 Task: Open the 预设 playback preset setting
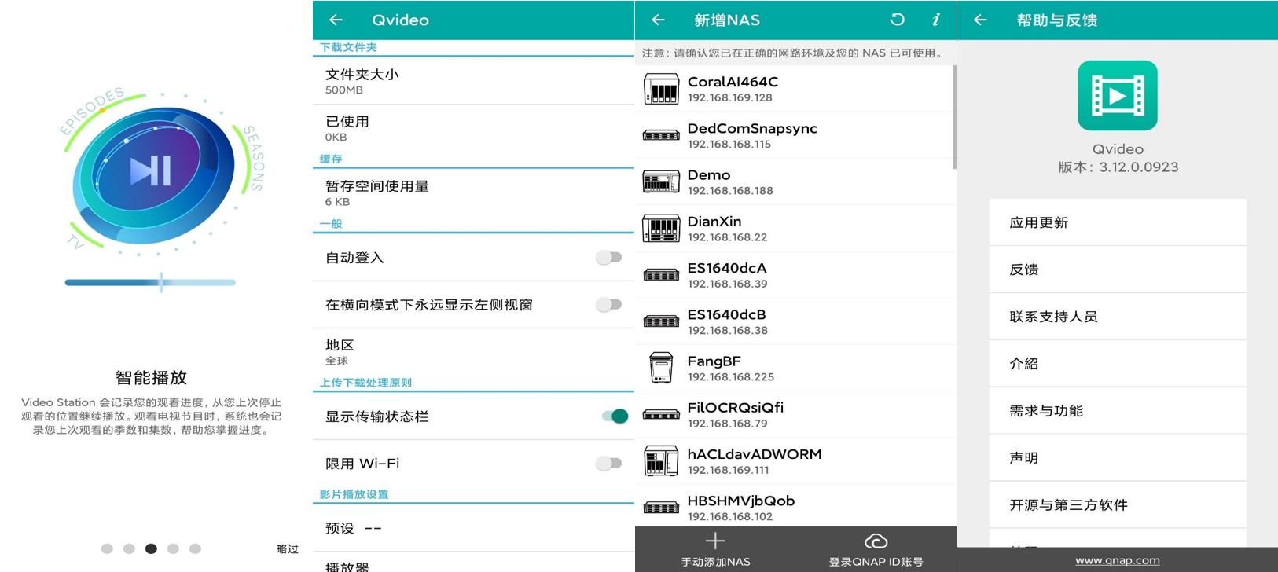473,528
